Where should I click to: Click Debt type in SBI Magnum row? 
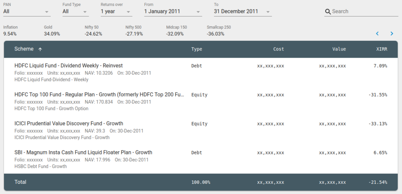point(197,152)
